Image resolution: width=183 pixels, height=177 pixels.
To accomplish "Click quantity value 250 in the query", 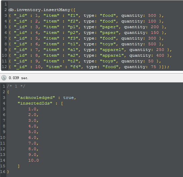I will (x=160, y=50).
